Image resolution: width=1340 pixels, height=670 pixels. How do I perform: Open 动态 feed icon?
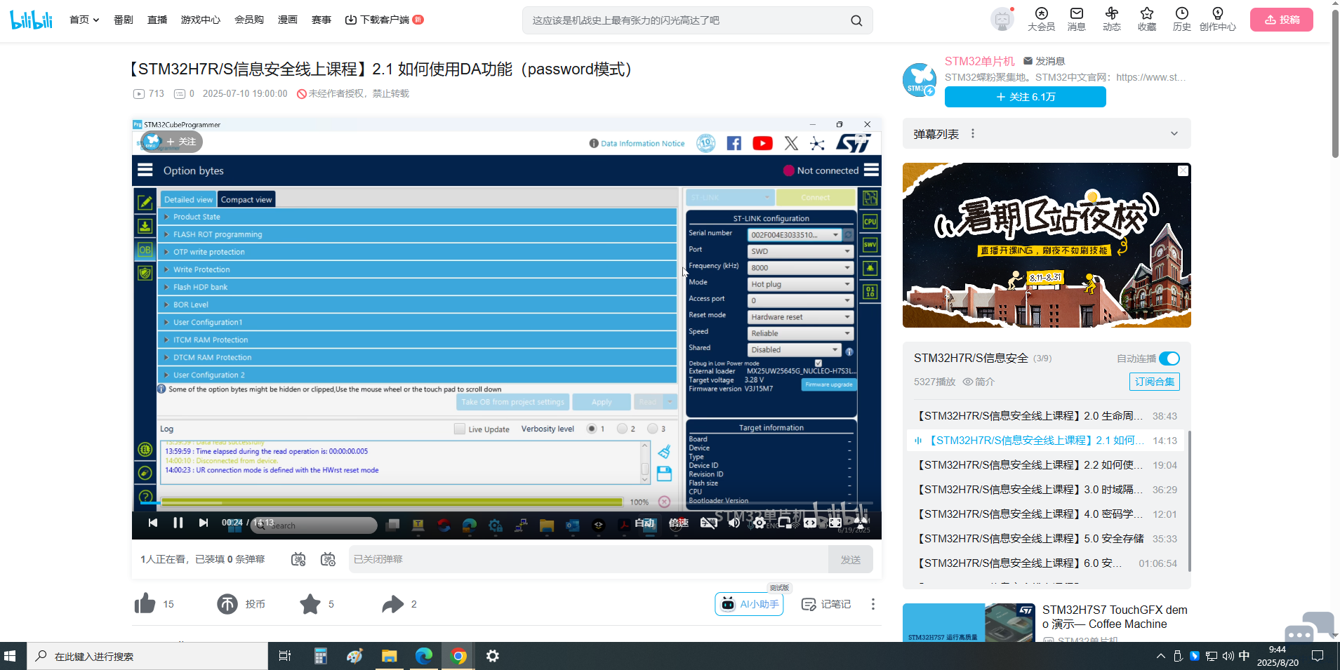point(1112,20)
